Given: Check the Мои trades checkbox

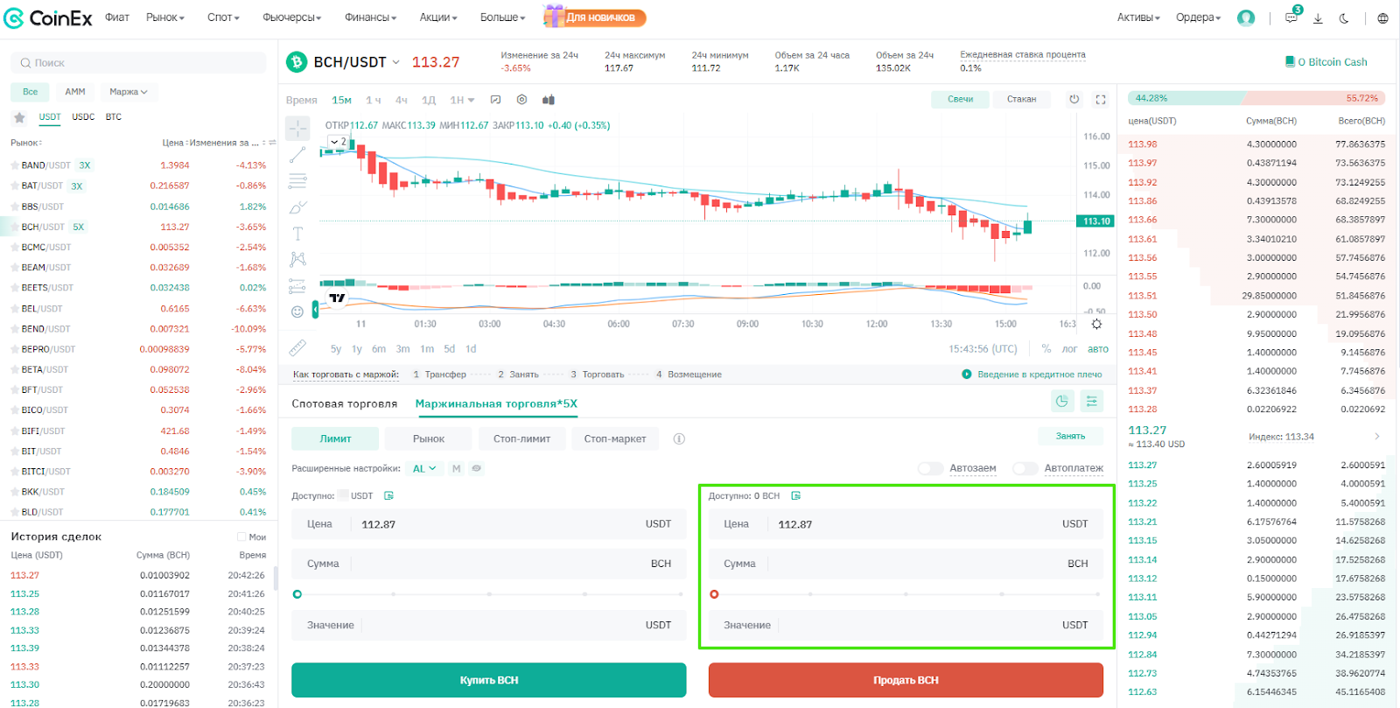Looking at the screenshot, I should [x=241, y=537].
